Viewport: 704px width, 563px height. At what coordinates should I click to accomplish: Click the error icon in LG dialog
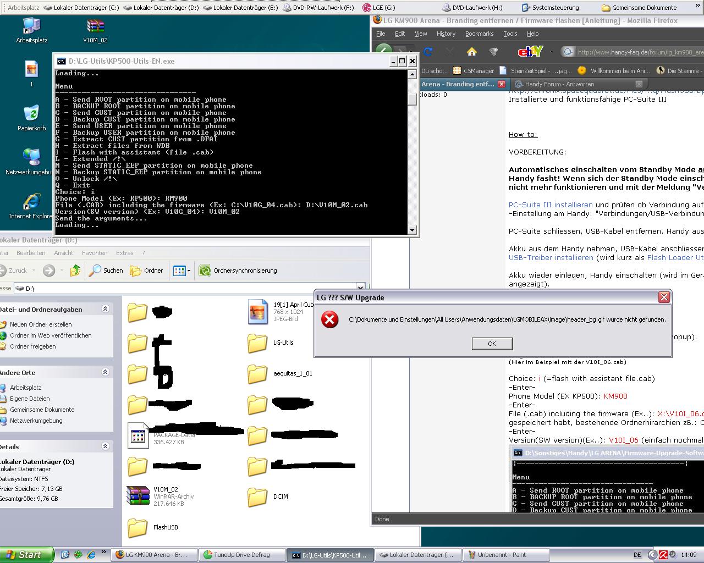coord(330,319)
